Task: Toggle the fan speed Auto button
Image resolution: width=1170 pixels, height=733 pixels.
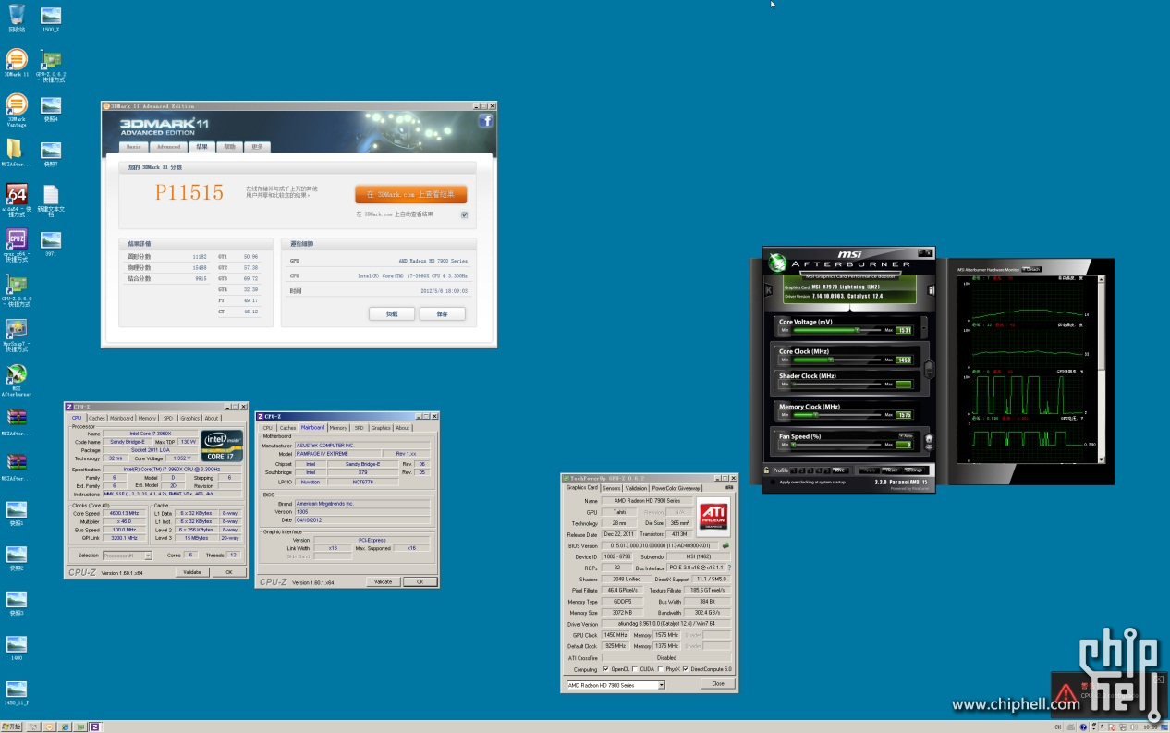Action: 907,435
